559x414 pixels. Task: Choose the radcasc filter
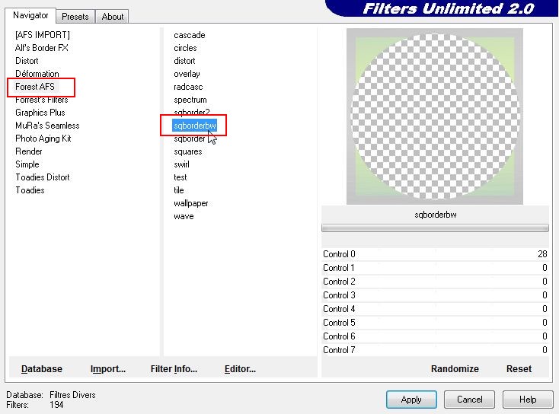(188, 87)
